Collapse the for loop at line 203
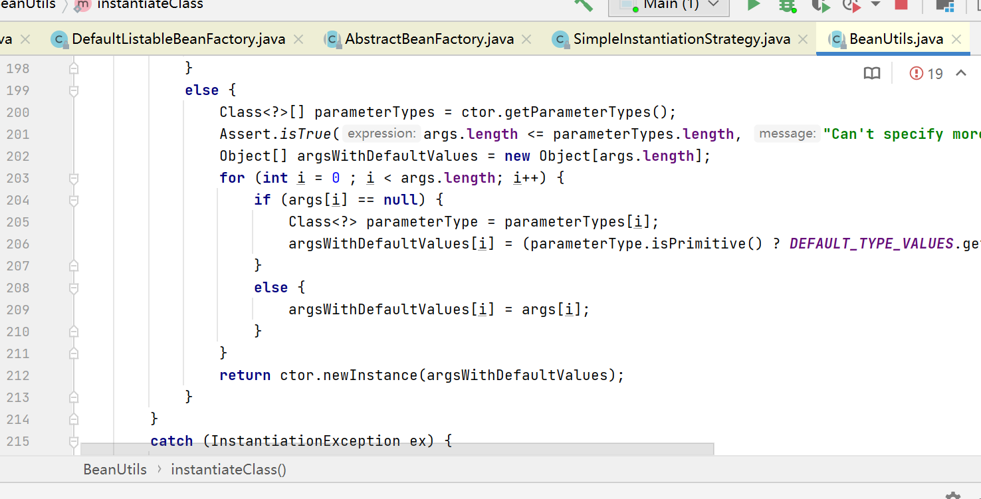Image resolution: width=981 pixels, height=499 pixels. pos(74,178)
